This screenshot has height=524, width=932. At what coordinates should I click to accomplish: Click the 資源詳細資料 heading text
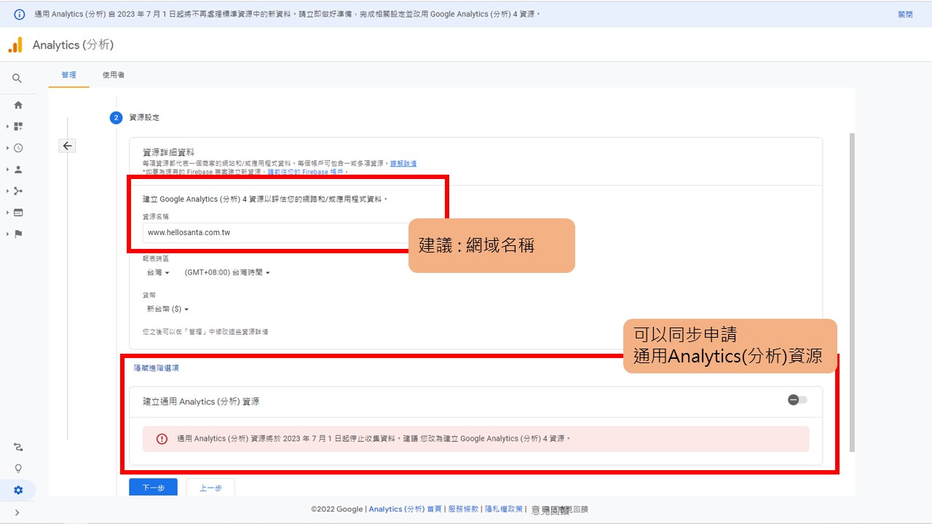[168, 153]
